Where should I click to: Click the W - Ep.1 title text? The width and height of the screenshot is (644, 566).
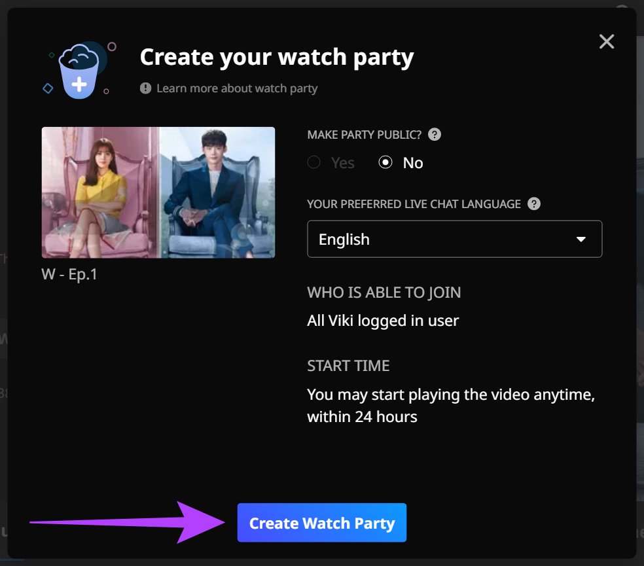[x=69, y=274]
